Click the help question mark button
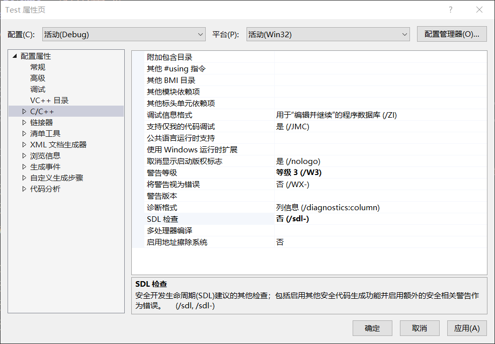The image size is (495, 344). [x=450, y=10]
